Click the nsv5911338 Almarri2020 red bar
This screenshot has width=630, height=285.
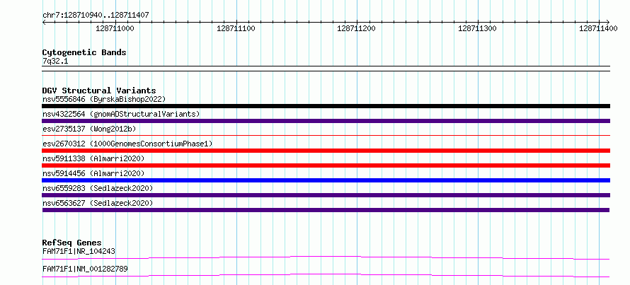point(326,165)
